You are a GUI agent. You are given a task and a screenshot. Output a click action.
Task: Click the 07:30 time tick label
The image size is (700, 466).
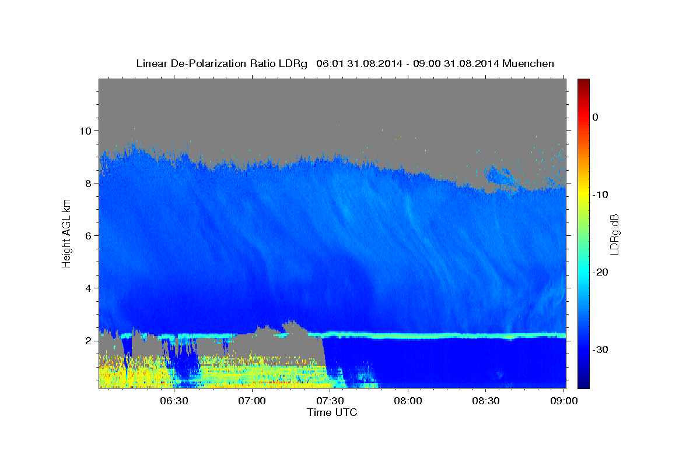point(330,401)
